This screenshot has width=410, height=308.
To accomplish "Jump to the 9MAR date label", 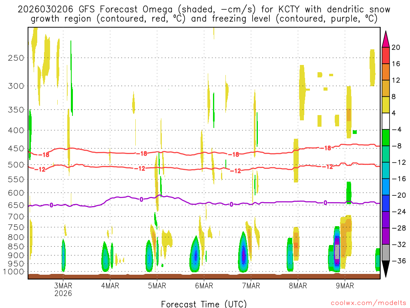I will pyautogui.click(x=345, y=286).
